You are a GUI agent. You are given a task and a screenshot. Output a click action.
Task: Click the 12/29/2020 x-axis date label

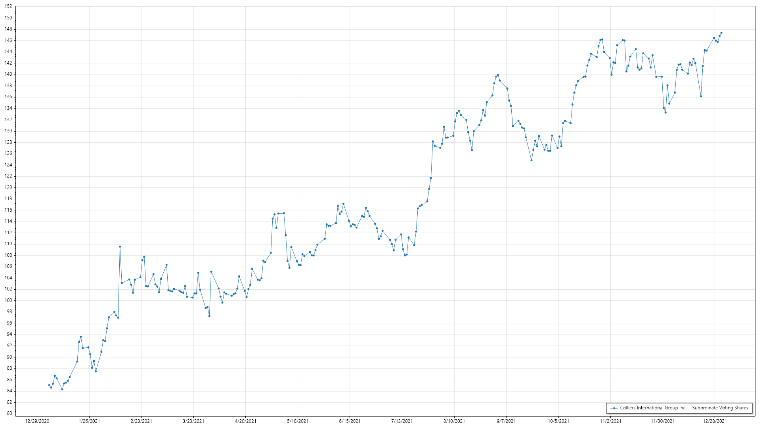pos(37,421)
